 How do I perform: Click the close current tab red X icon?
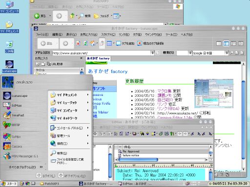tap(139, 43)
